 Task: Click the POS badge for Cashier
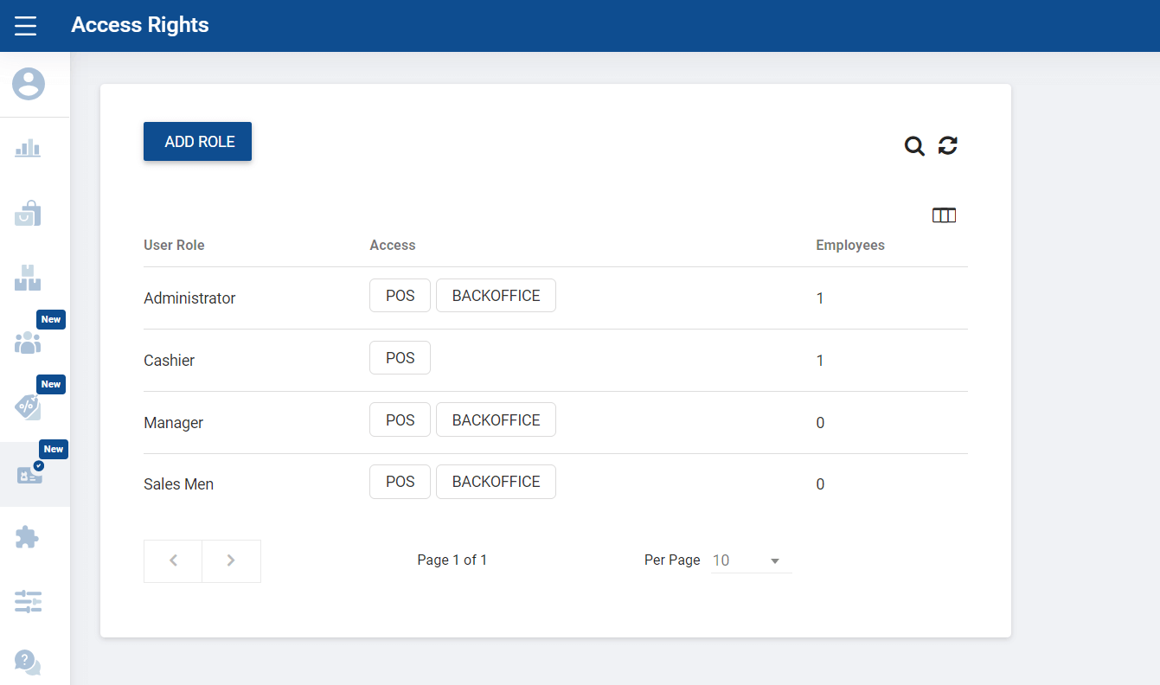click(400, 358)
